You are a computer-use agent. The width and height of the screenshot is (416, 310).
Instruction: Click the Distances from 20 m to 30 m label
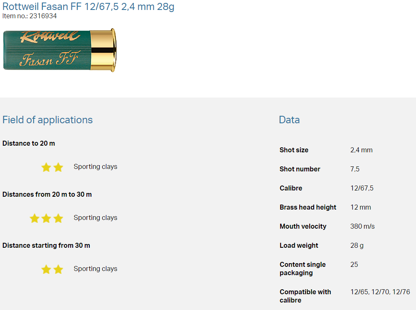(x=47, y=194)
